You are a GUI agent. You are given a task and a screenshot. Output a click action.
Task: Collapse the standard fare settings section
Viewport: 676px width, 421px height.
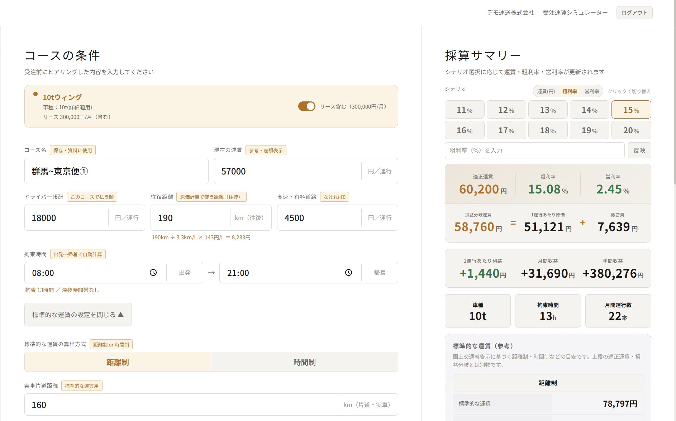coord(78,315)
